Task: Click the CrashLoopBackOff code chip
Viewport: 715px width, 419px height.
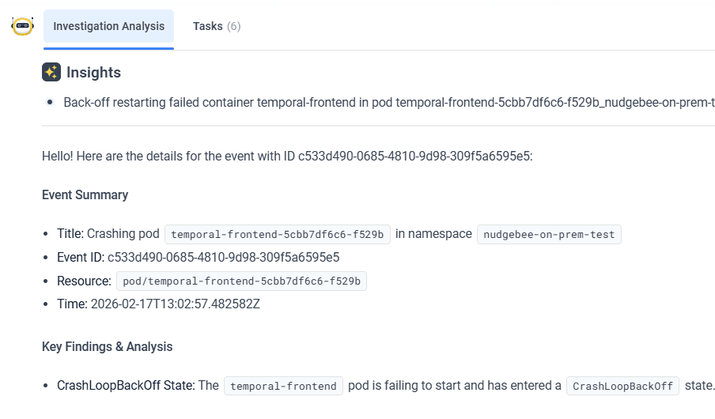Action: click(x=622, y=386)
